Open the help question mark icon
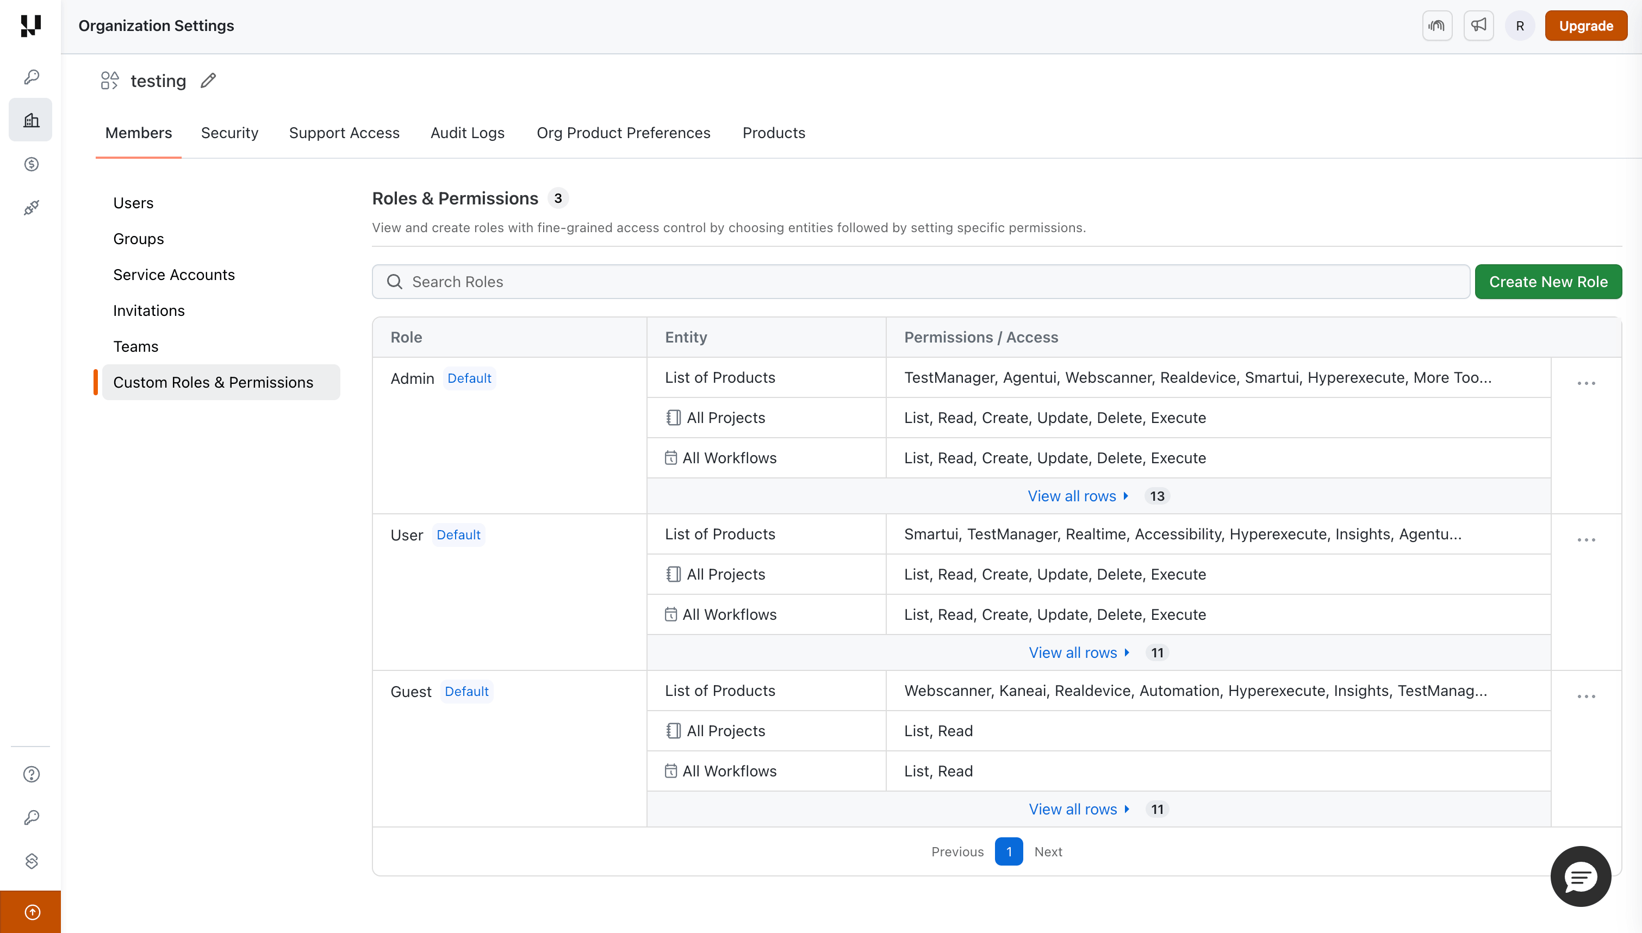1642x933 pixels. pyautogui.click(x=32, y=774)
